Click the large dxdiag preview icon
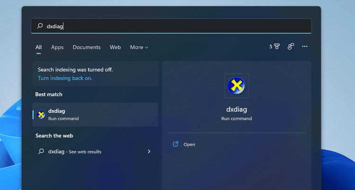The image size is (355, 190). [x=236, y=86]
